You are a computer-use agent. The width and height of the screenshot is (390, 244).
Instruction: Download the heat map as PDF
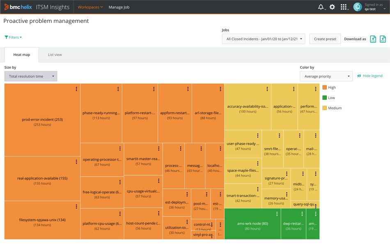tap(383, 39)
